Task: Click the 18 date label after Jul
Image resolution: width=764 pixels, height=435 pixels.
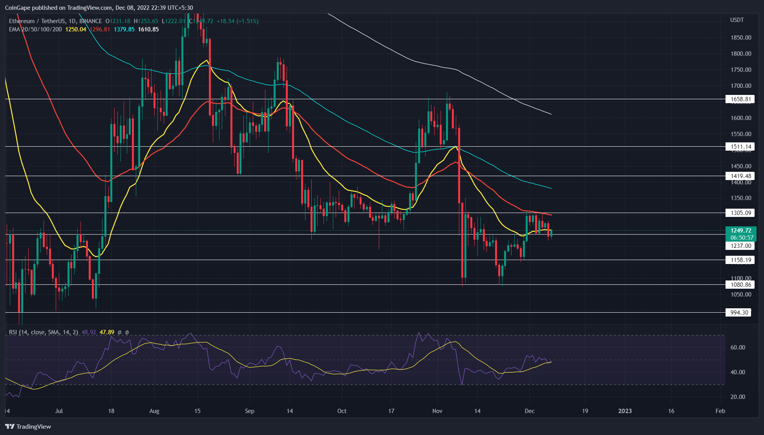Action: point(111,411)
